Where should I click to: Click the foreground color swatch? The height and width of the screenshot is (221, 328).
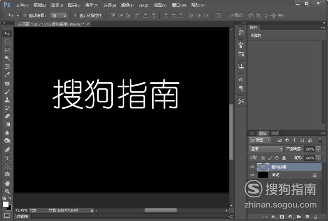click(x=5, y=204)
